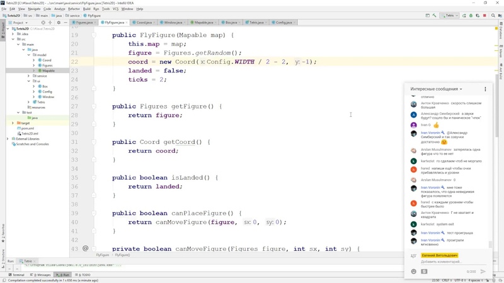
Task: Expand External Libraries node
Action: tap(8, 138)
